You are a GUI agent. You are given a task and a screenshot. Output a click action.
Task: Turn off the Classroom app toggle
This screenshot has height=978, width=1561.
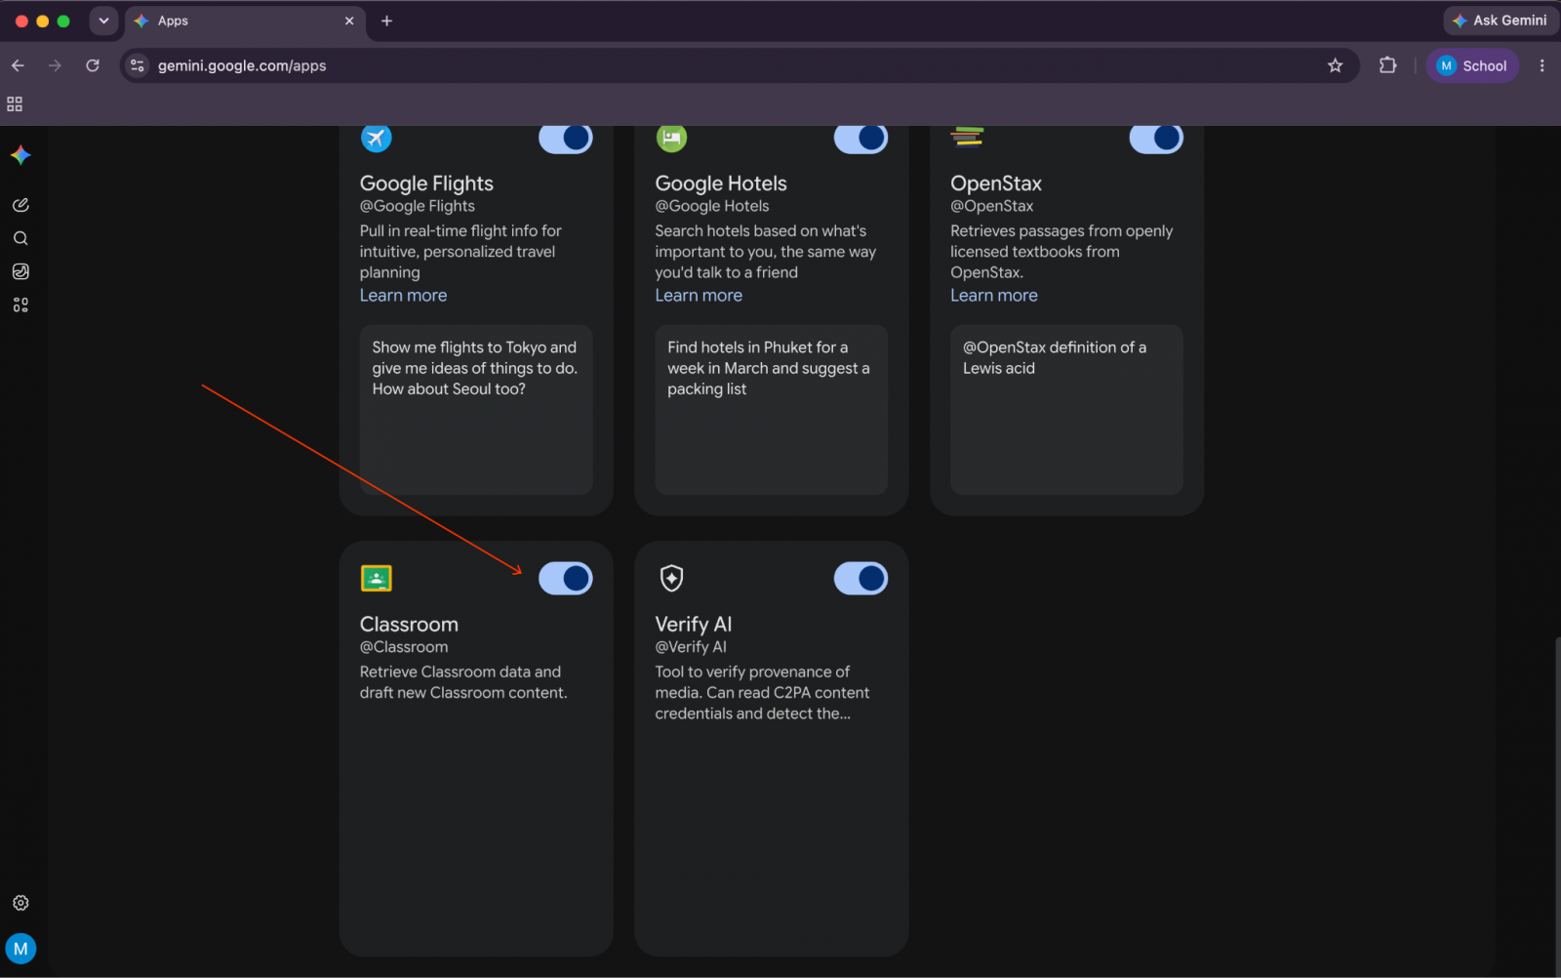566,579
